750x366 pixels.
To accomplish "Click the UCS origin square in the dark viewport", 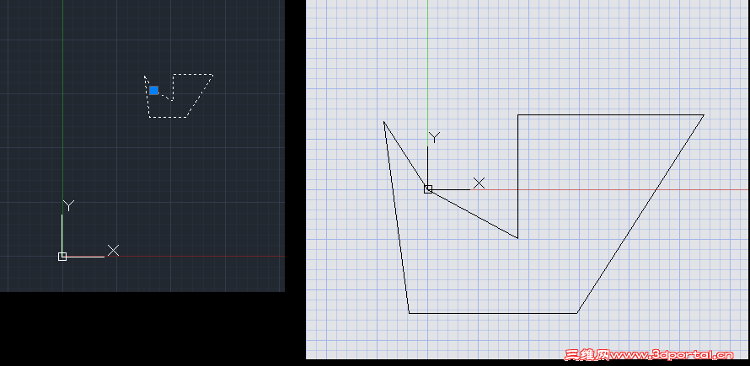I will [62, 257].
